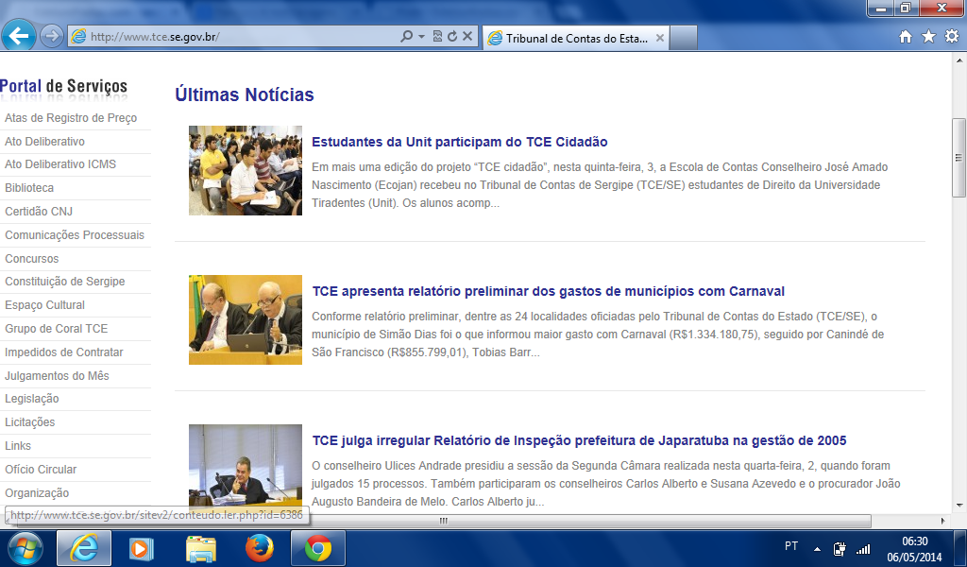Image resolution: width=967 pixels, height=567 pixels.
Task: Click the students classroom news thumbnail
Action: click(x=246, y=170)
